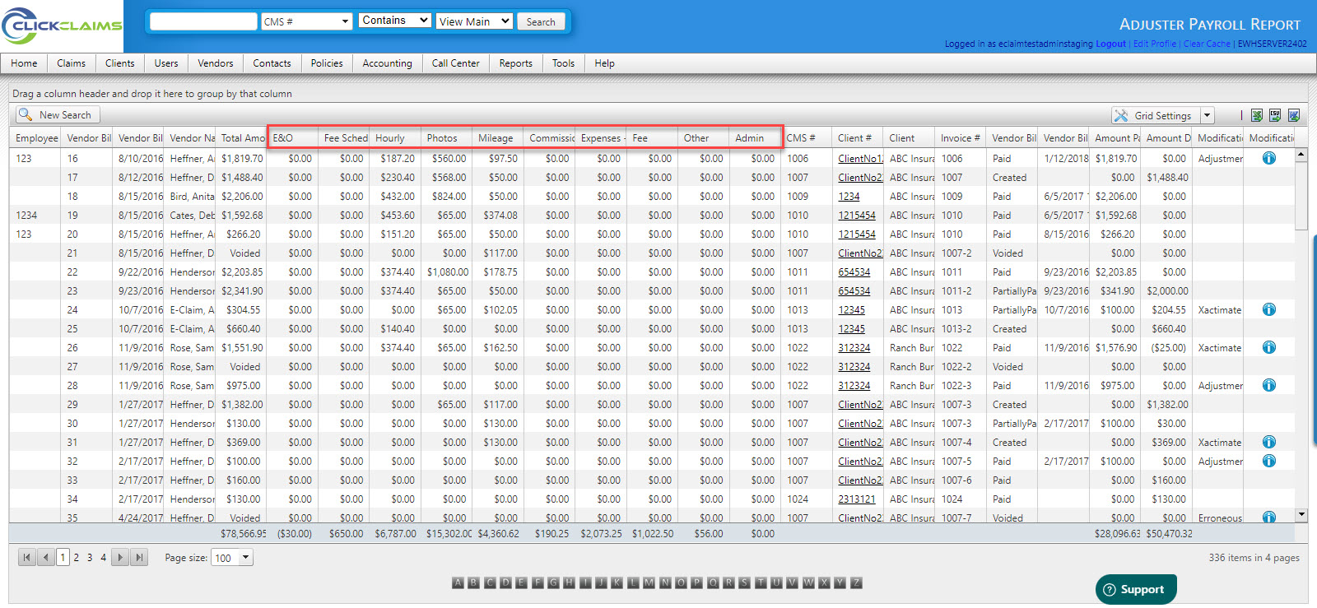Click the Grid Settings button
Screen dimensions: 1317x608
(1156, 115)
